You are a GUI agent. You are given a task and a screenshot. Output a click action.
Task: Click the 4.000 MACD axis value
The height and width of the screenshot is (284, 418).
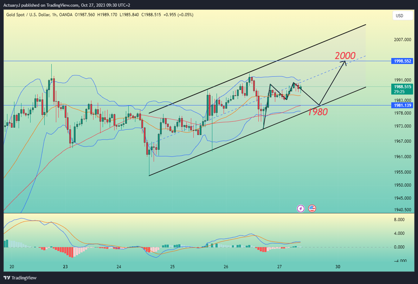pyautogui.click(x=399, y=233)
